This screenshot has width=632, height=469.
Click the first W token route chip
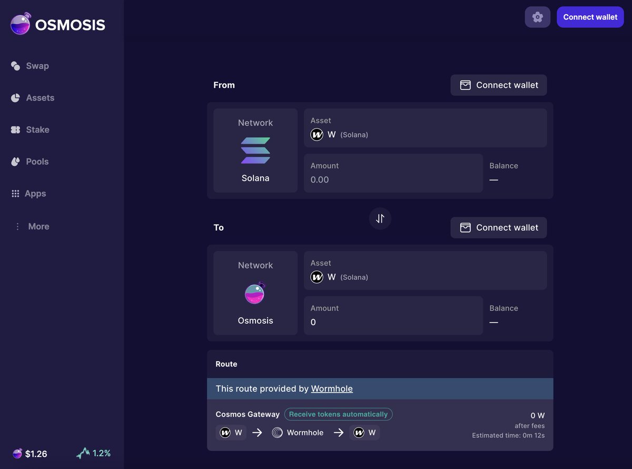tap(231, 433)
